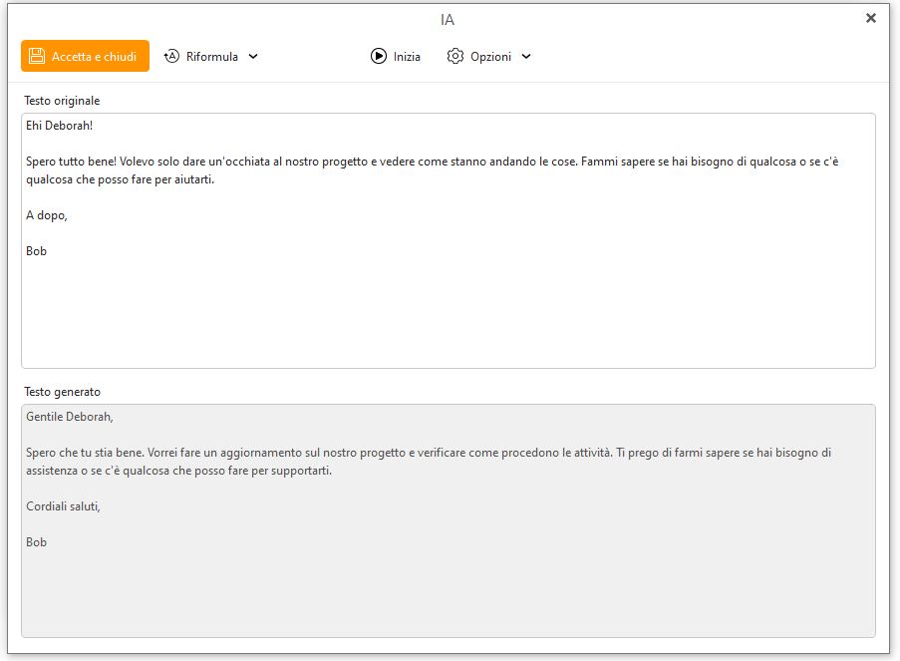Click the 'Spero tutto bene!' sentence in original
900x661 pixels.
coord(71,162)
